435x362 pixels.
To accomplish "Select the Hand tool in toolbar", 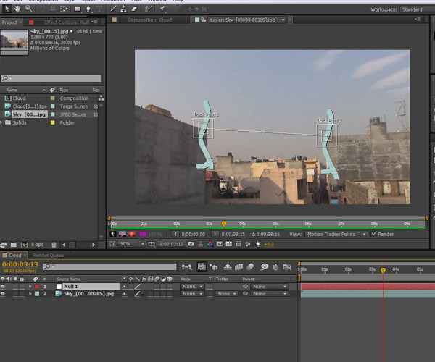I will [17, 9].
